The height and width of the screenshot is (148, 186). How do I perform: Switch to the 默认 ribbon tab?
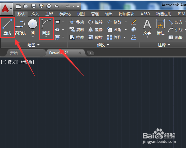(x=21, y=14)
